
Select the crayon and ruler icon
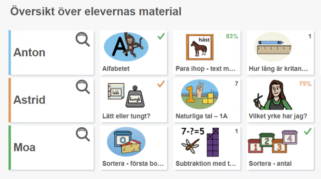point(273,47)
